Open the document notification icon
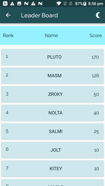The height and width of the screenshot is (186, 105). click(5, 3)
